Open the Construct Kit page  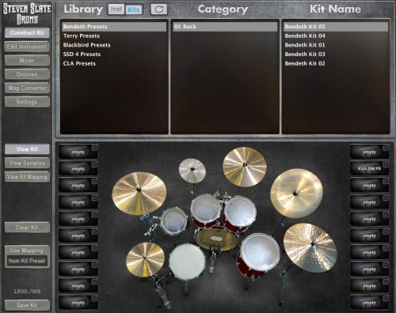(x=27, y=33)
